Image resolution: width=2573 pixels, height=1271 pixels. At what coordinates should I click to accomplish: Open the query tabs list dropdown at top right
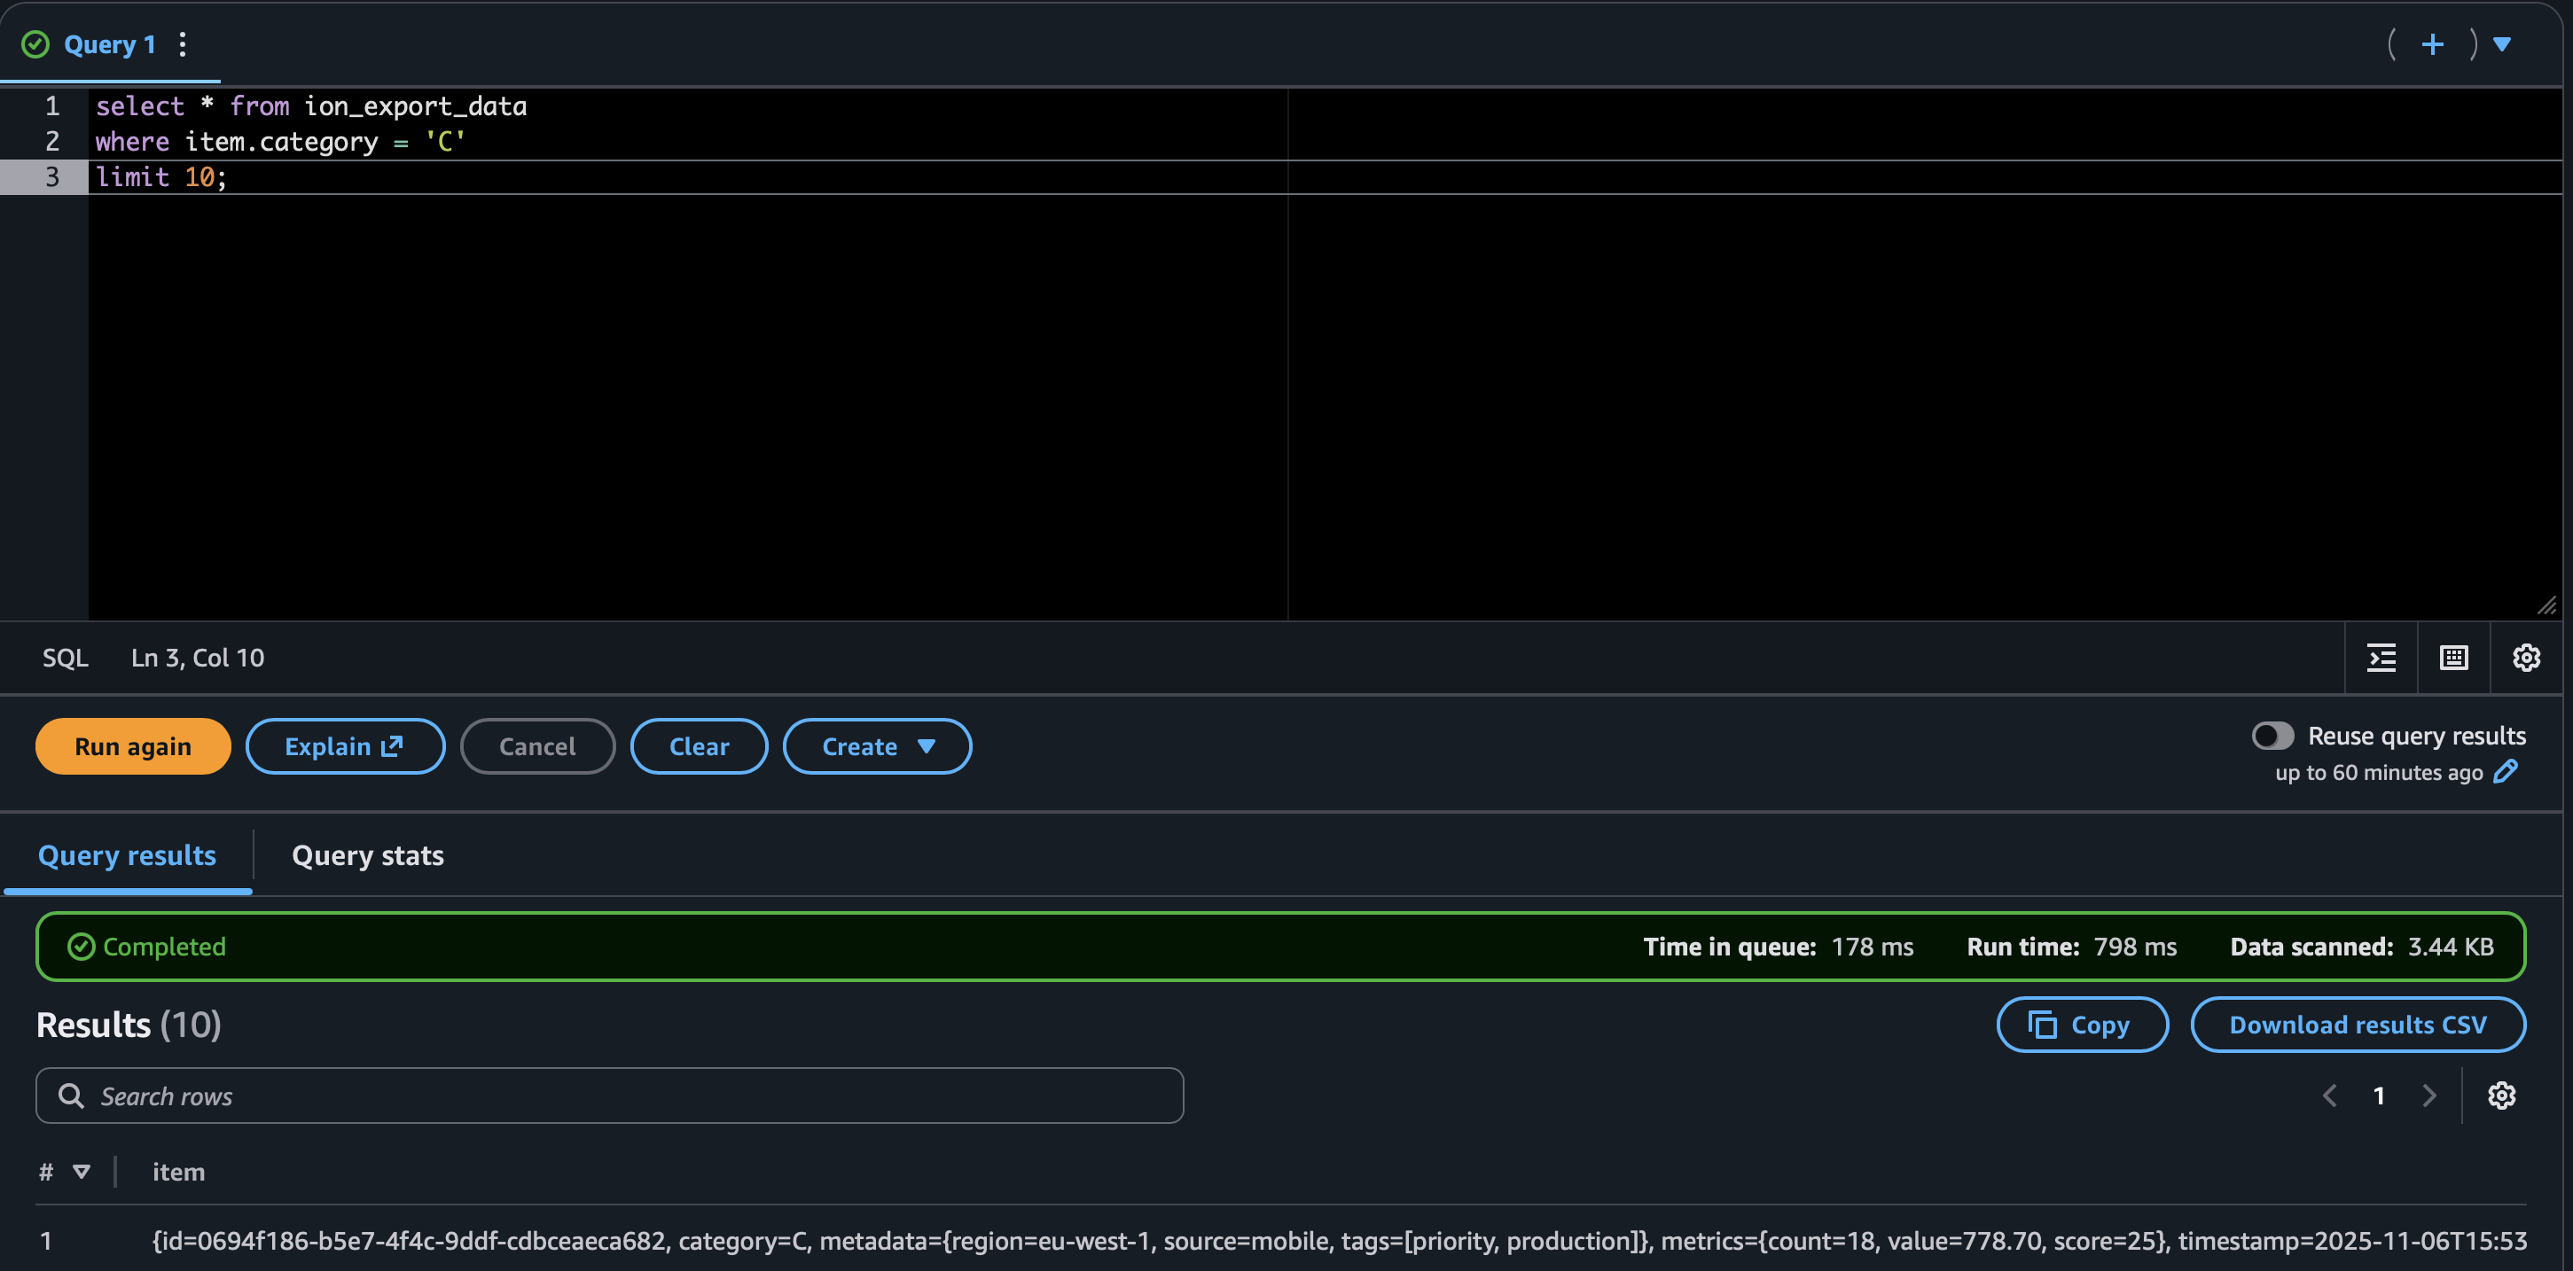pyautogui.click(x=2502, y=44)
